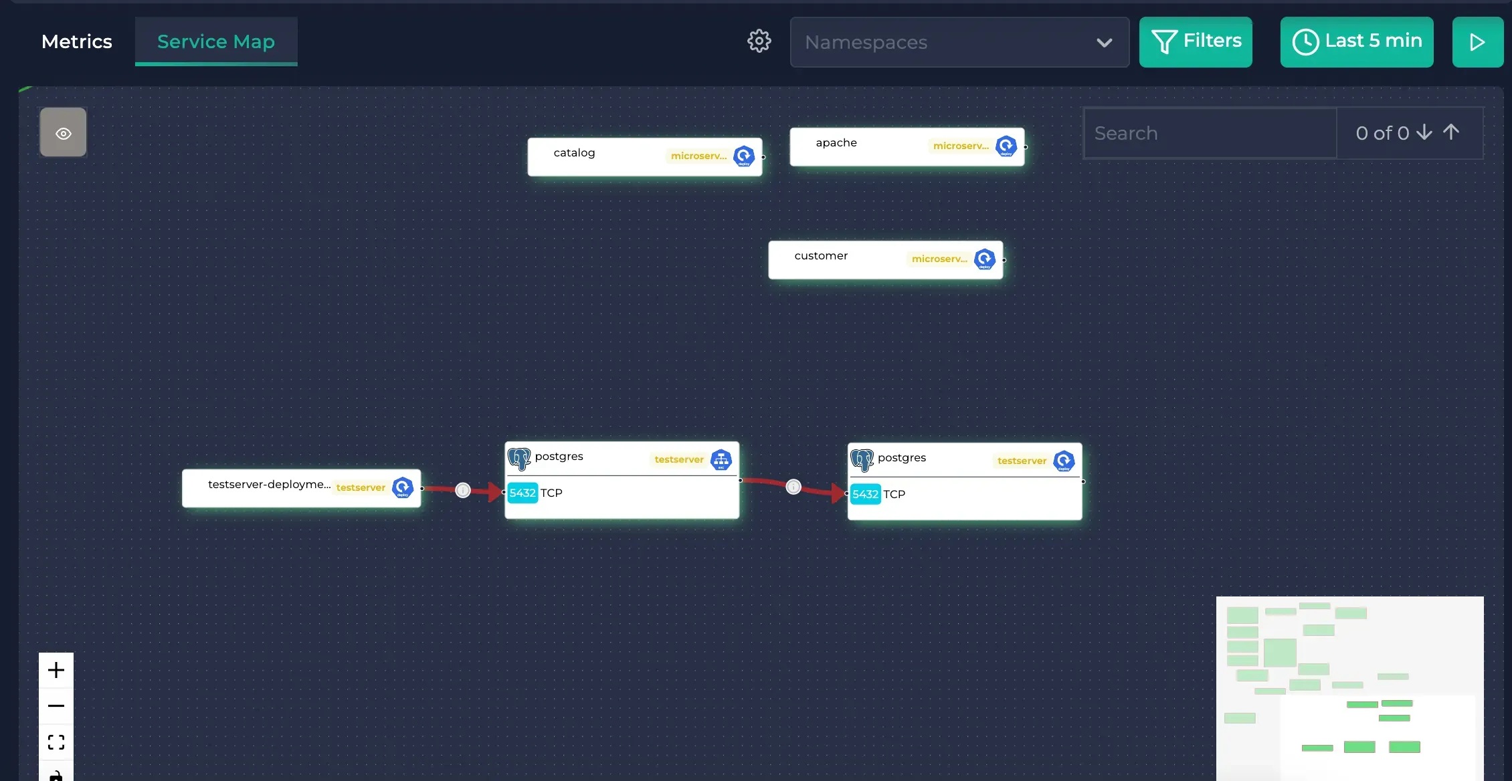Viewport: 1512px width, 781px height.
Task: Expand the Last 5 min time range selector
Action: tap(1356, 41)
